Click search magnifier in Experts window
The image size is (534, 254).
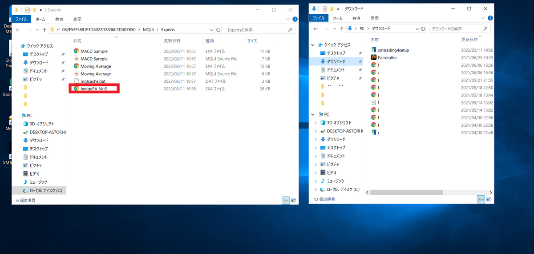290,30
